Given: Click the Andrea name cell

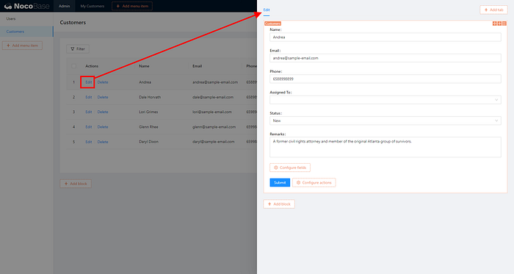Looking at the screenshot, I should [145, 82].
